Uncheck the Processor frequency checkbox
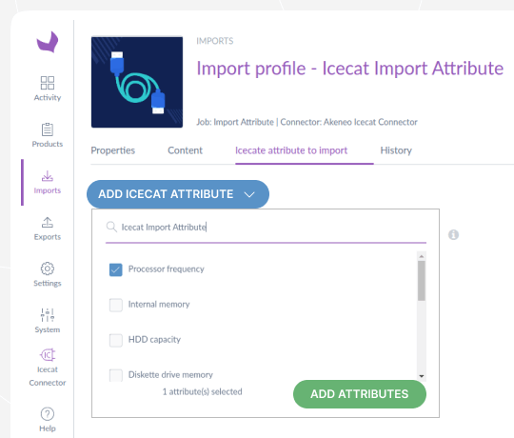Screen dimensions: 514x438 116,269
